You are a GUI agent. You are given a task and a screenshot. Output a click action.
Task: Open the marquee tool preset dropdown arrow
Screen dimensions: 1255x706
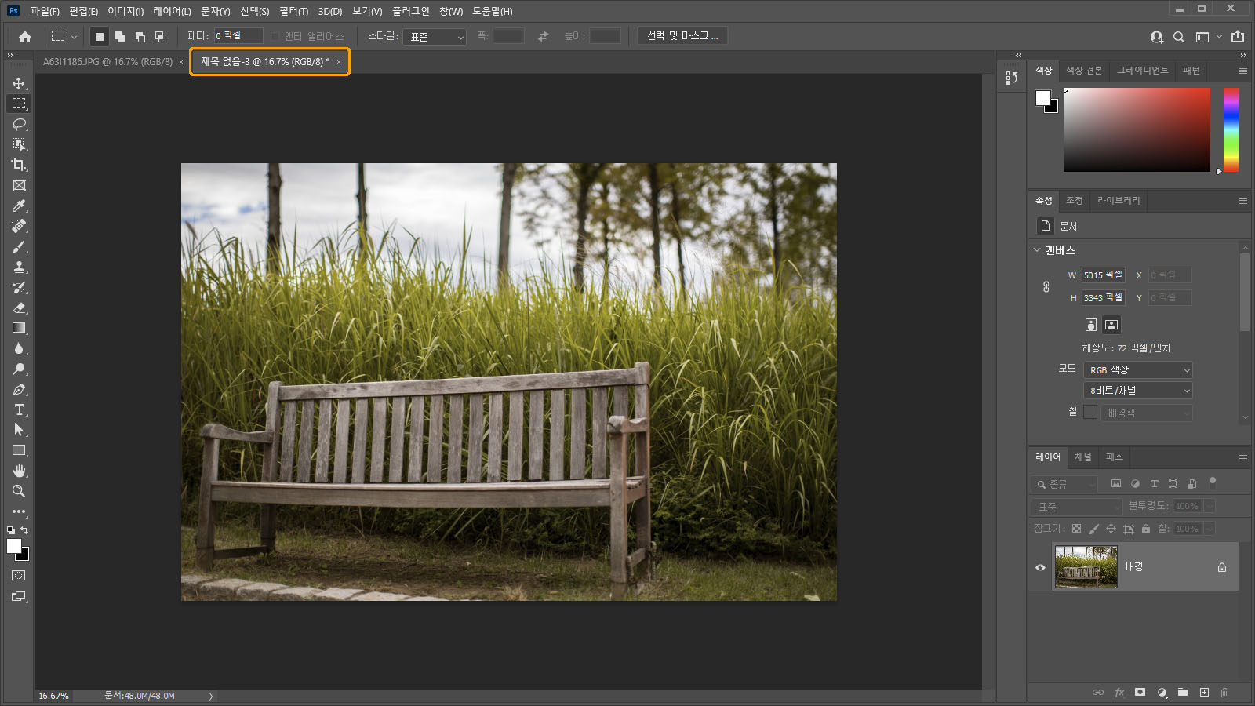pos(74,36)
